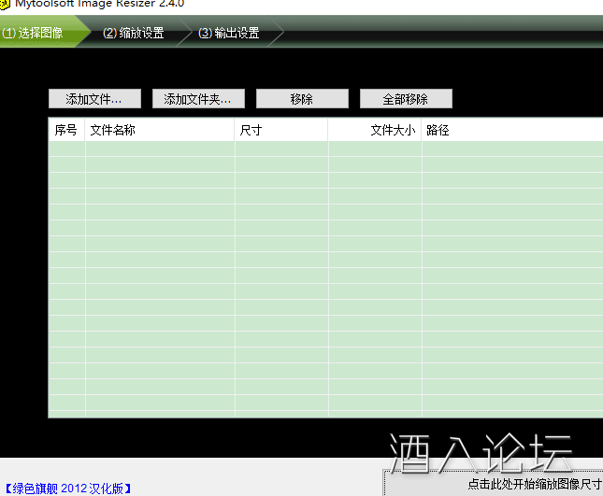Sort by the 文件名称 column header
This screenshot has height=496, width=603.
coord(160,130)
